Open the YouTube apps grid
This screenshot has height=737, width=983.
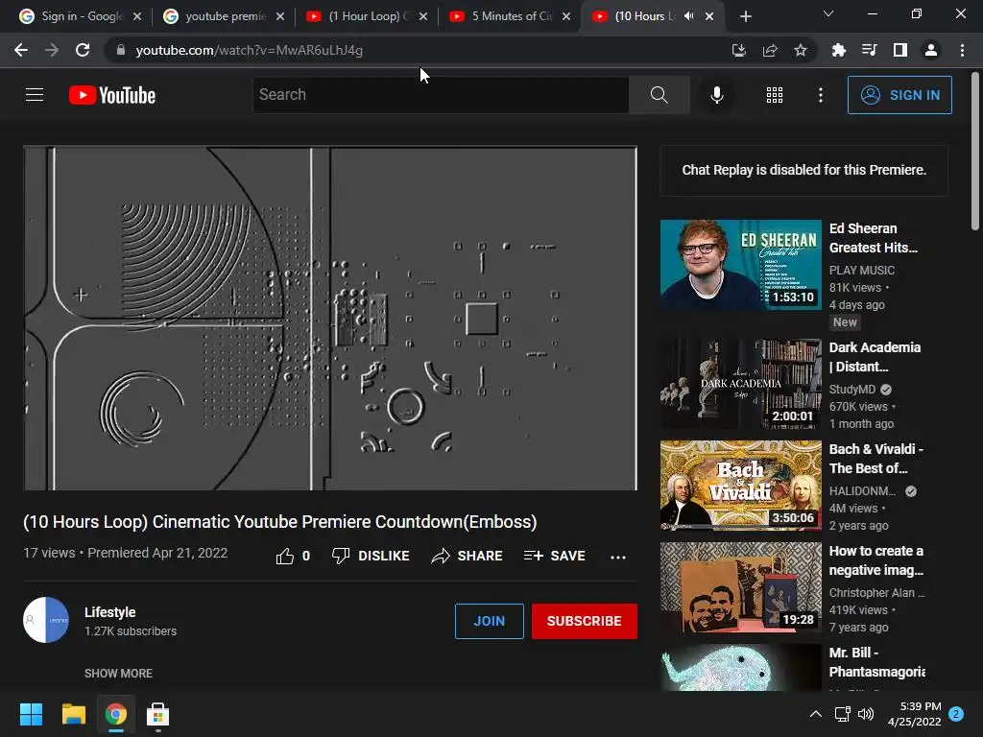pos(775,95)
